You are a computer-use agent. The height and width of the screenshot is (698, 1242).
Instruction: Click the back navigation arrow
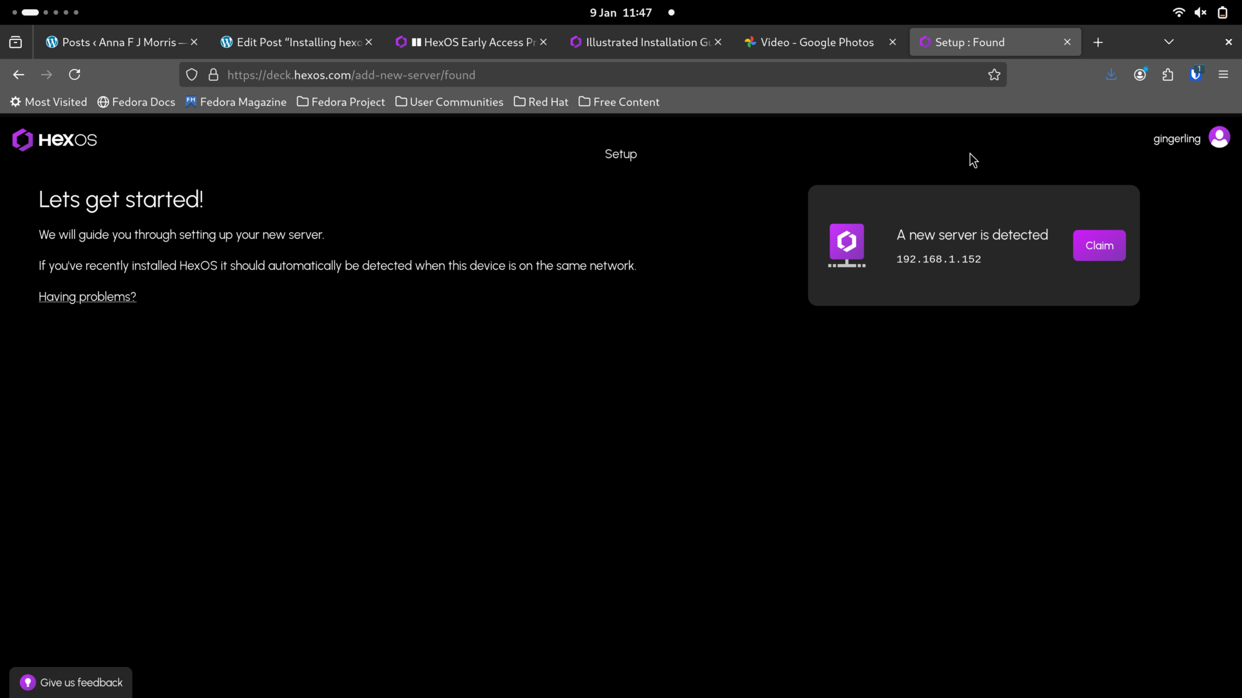(19, 74)
